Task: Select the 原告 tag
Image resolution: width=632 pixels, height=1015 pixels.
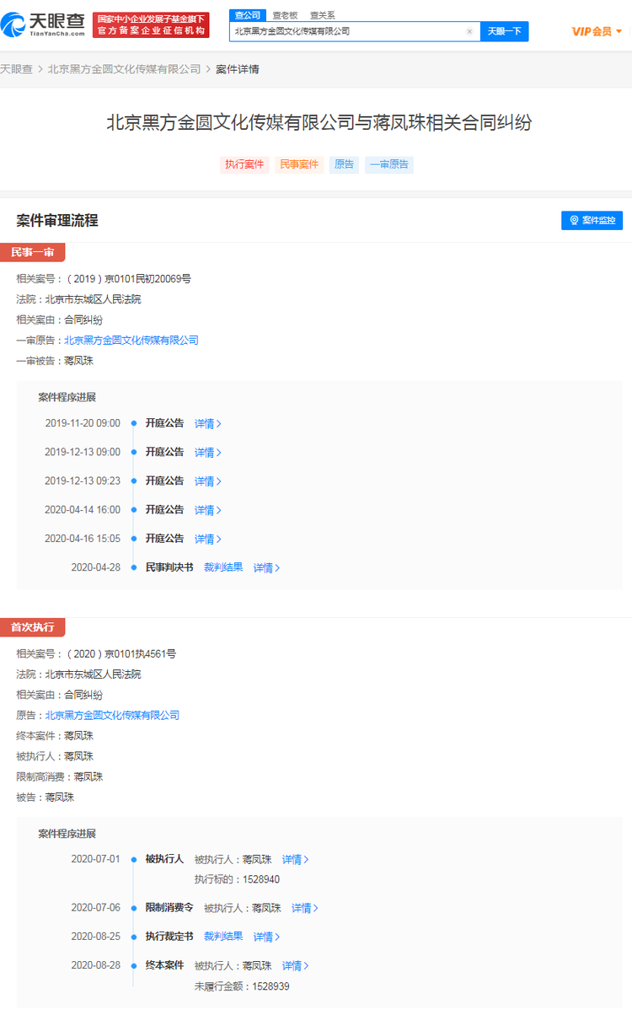Action: (x=344, y=164)
